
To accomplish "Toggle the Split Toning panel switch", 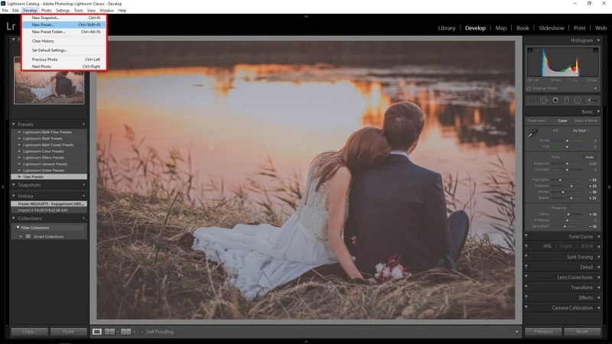I will point(526,257).
